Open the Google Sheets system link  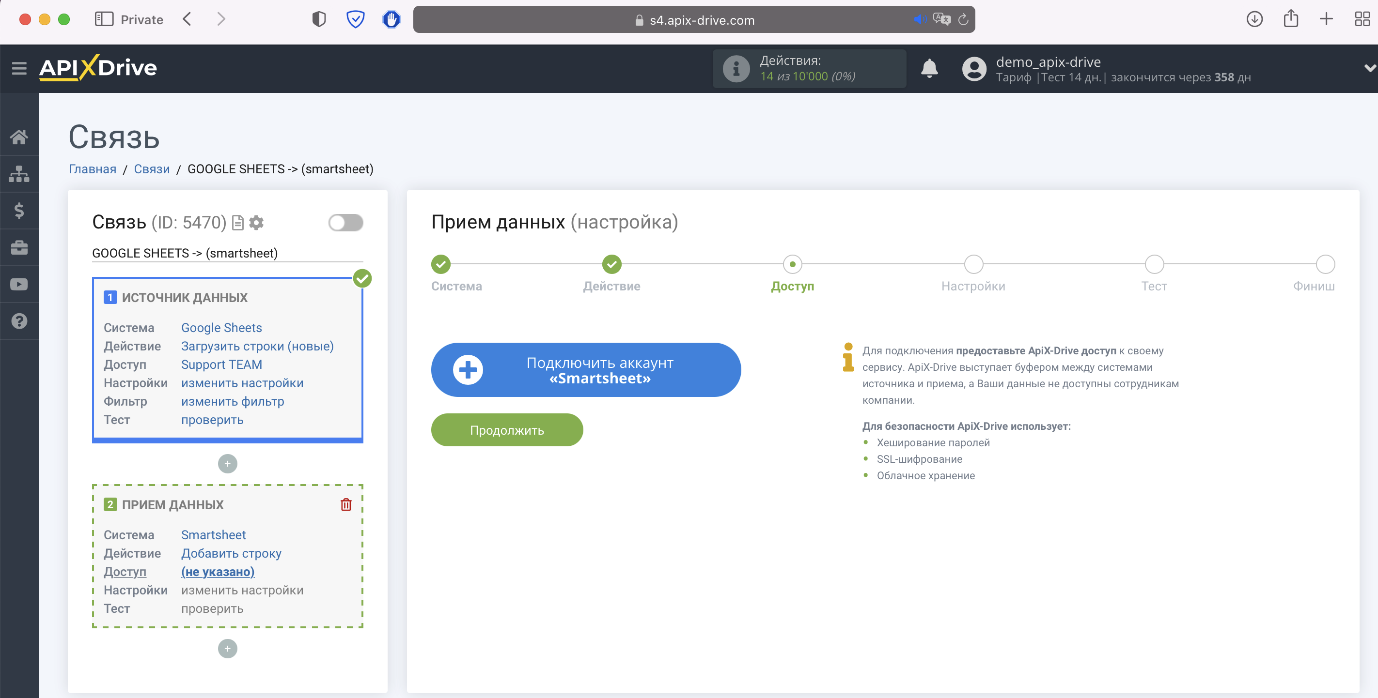click(221, 328)
